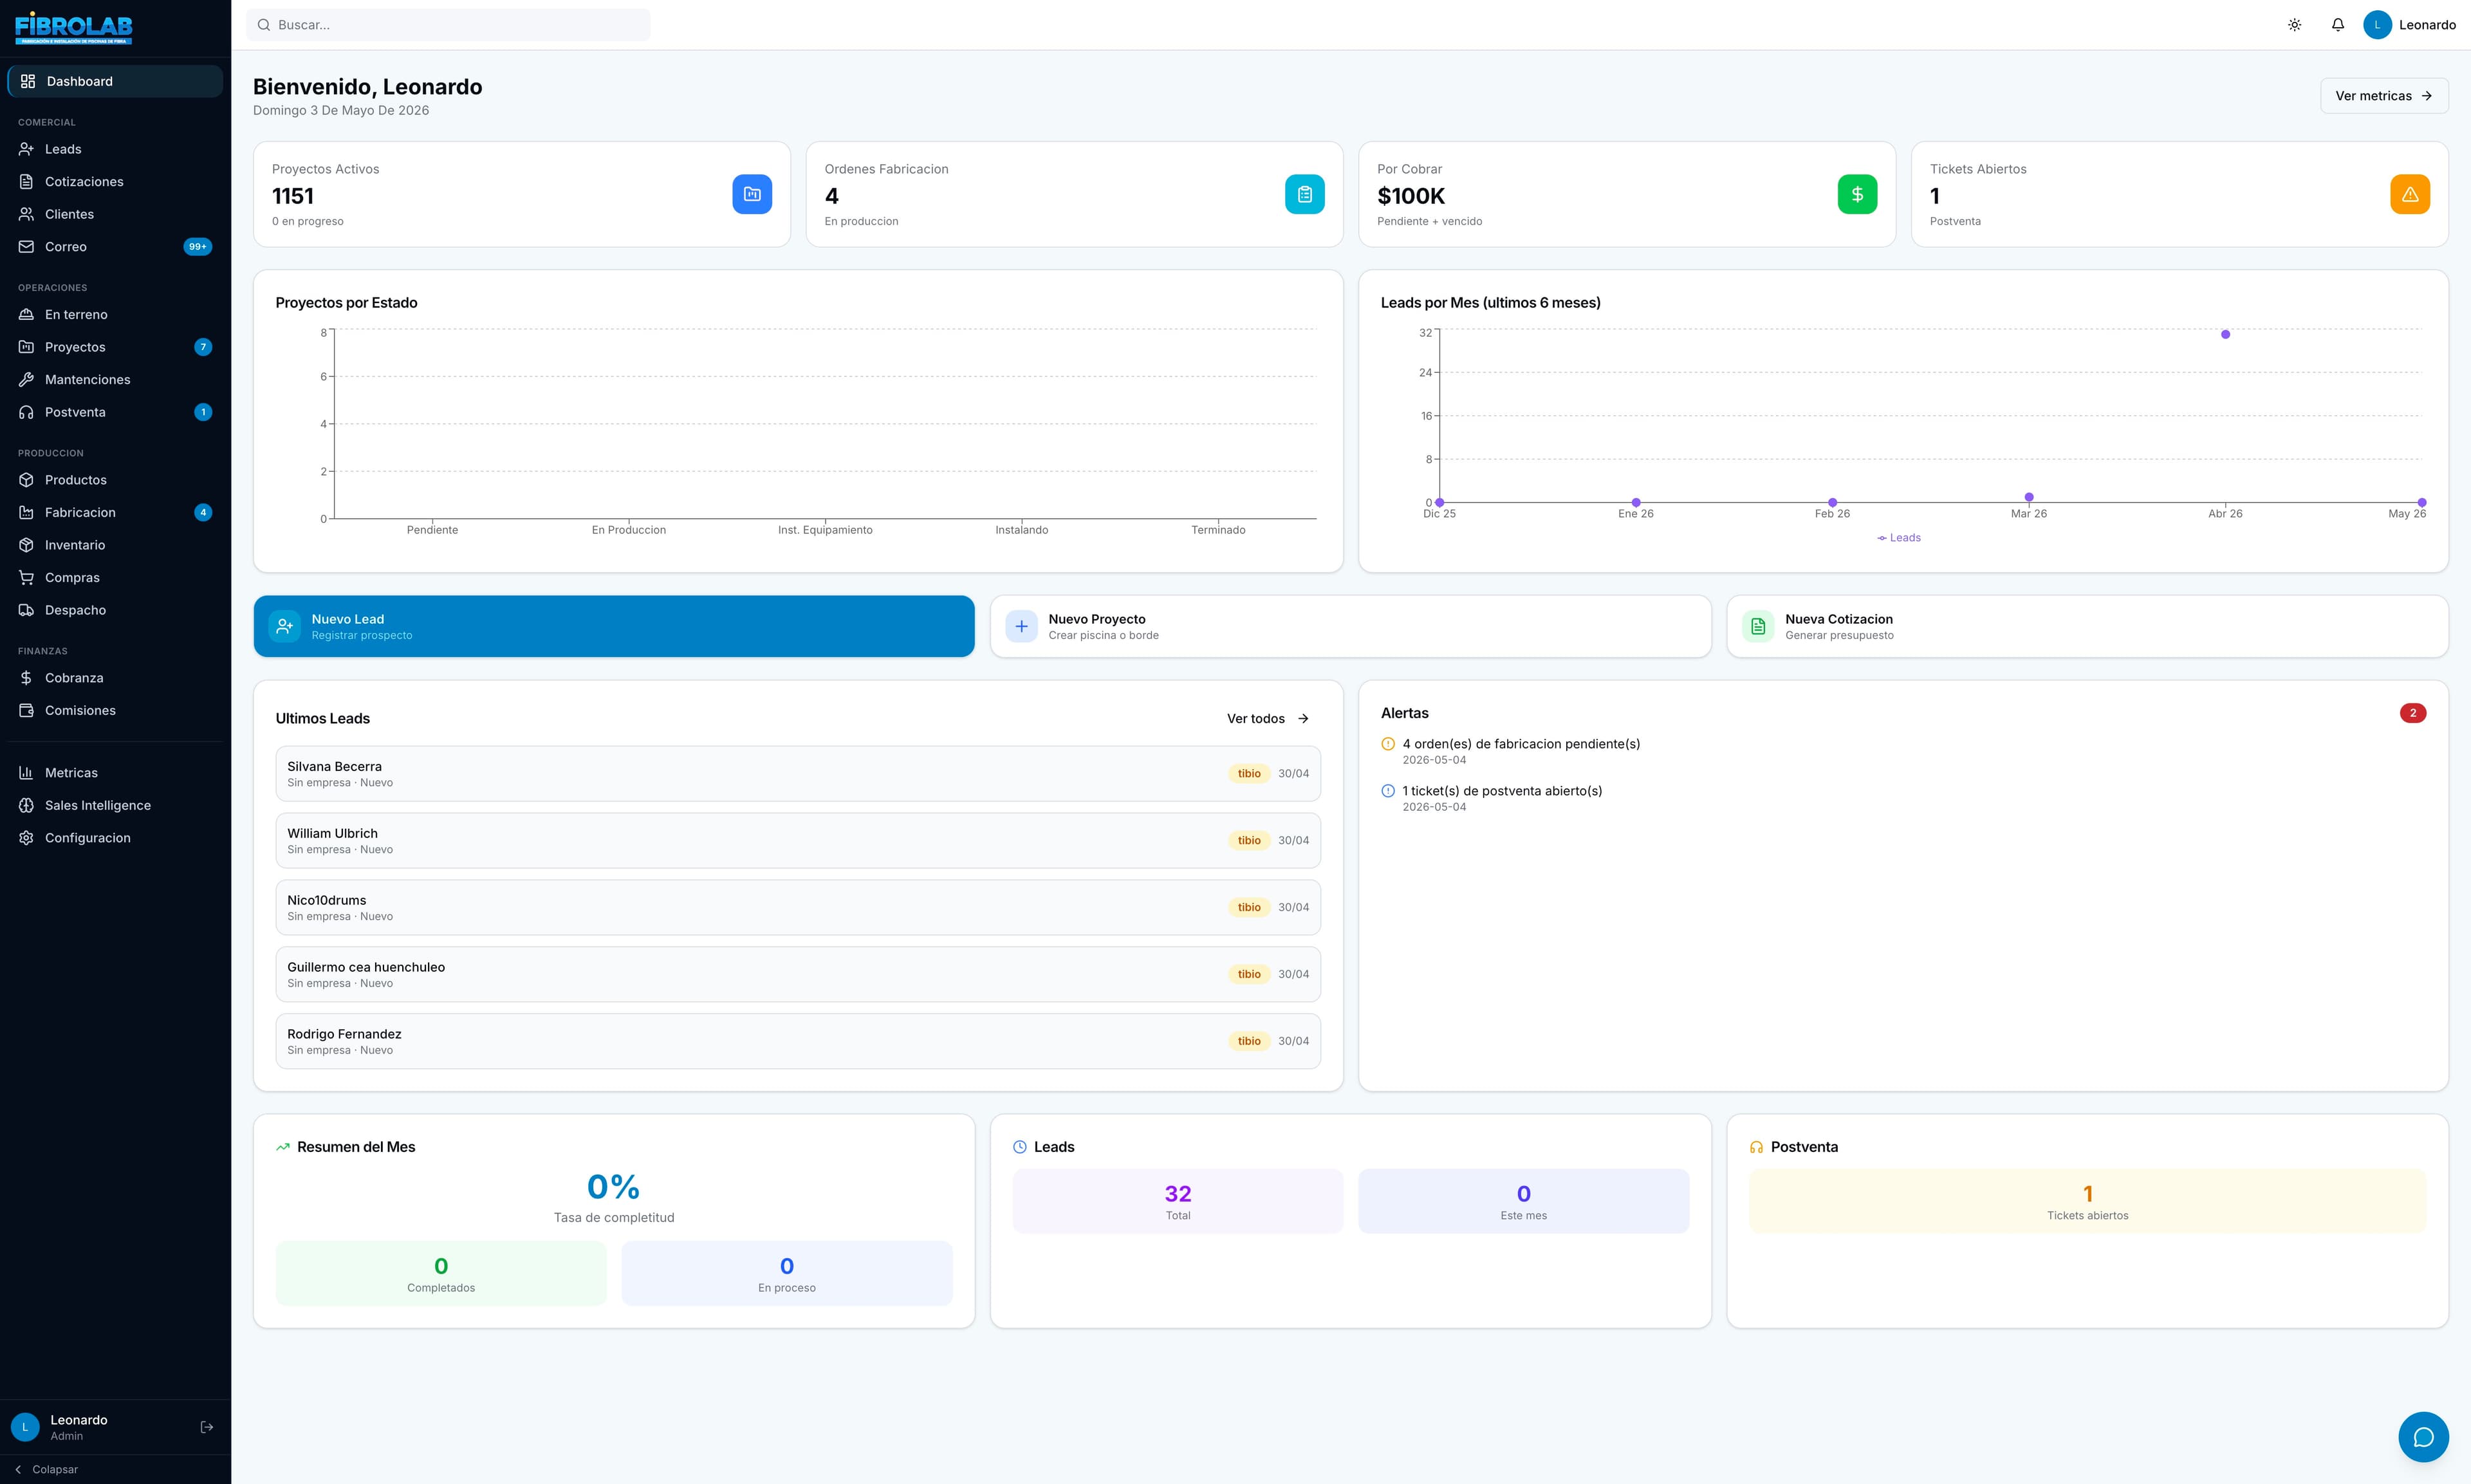Image resolution: width=2471 pixels, height=1484 pixels.
Task: Click the logout icon beside Leonardo Admin
Action: pos(207,1427)
